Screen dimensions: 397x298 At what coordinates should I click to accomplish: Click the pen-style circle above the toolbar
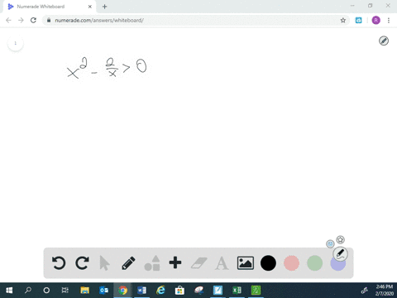point(340,254)
